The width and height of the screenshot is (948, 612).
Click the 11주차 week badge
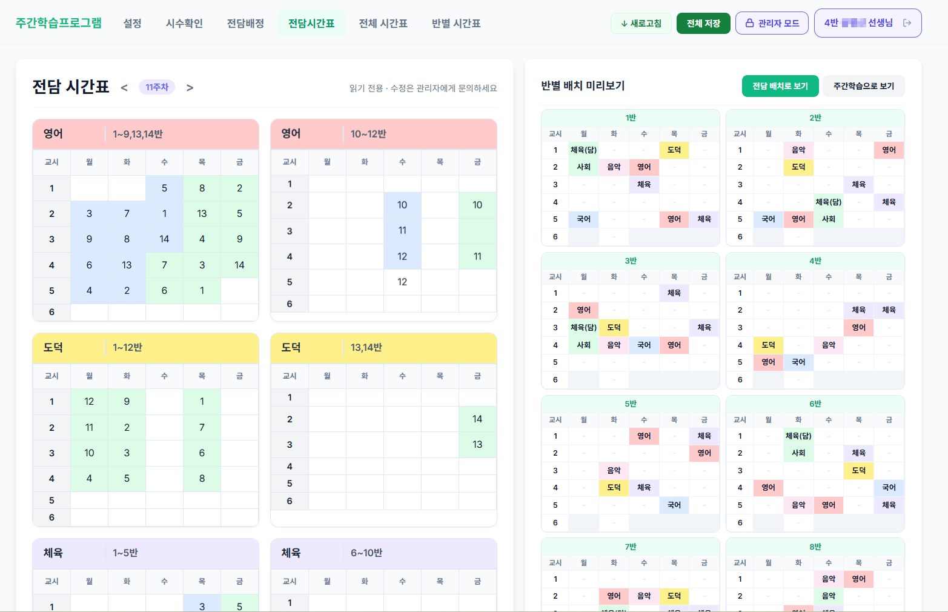coord(157,87)
